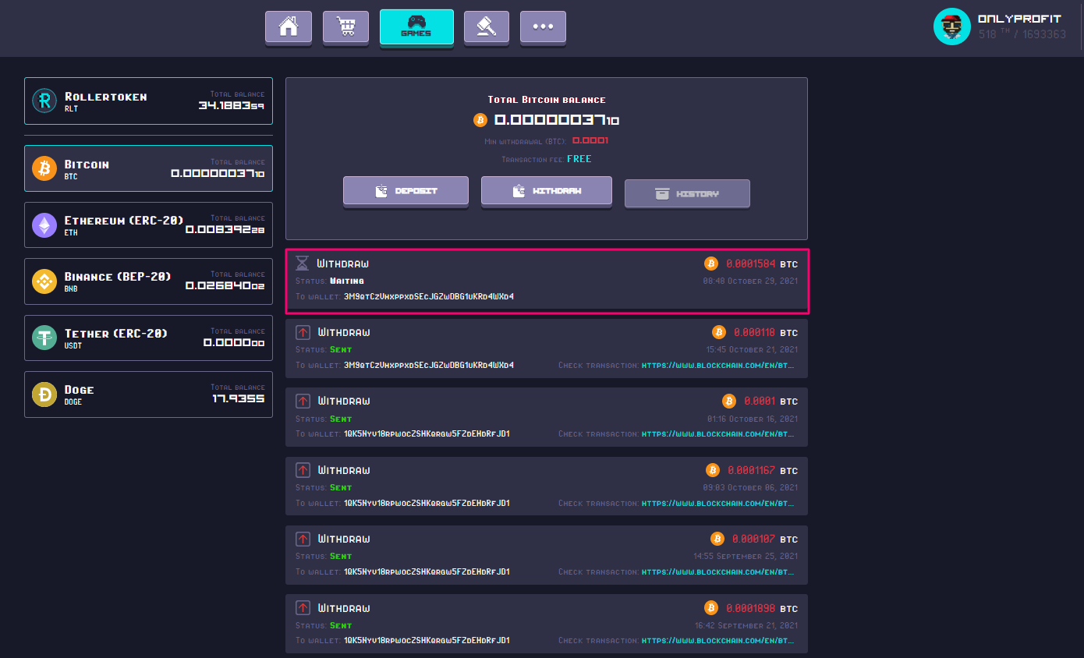The height and width of the screenshot is (658, 1084).
Task: Click the October 21 withdraw arrow icon
Action: 303,332
